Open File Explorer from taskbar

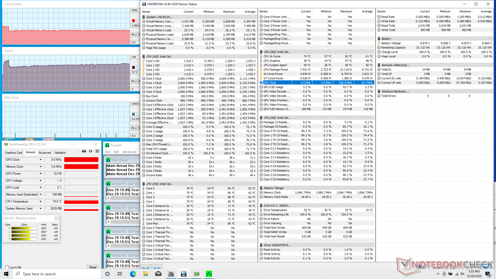[145, 274]
